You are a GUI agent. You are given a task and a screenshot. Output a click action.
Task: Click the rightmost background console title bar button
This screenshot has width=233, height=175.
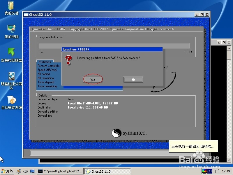[x=229, y=42]
